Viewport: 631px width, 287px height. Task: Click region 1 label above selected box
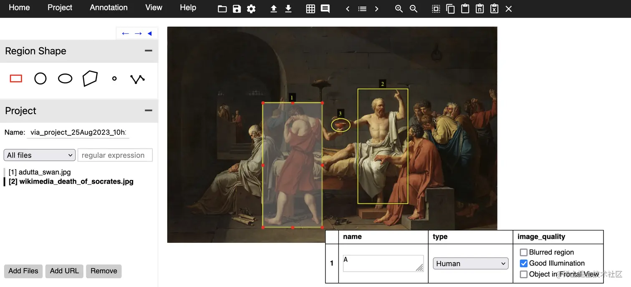click(x=292, y=97)
